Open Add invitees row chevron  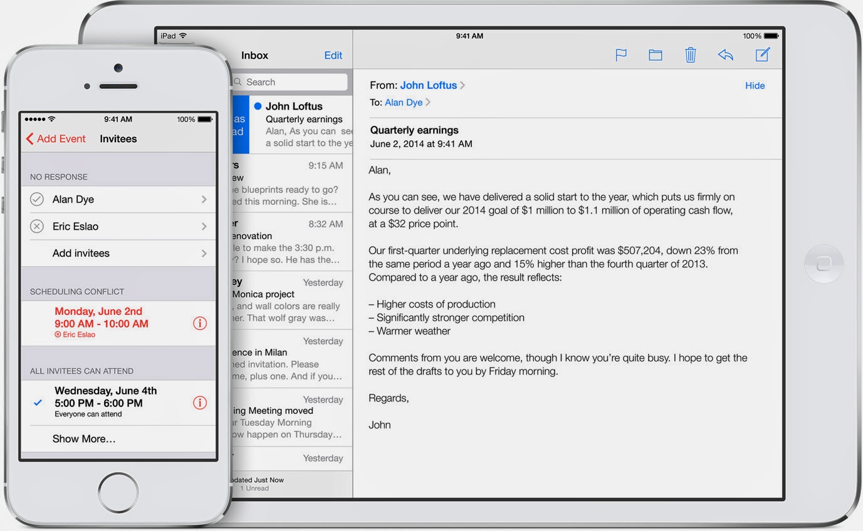tap(204, 253)
